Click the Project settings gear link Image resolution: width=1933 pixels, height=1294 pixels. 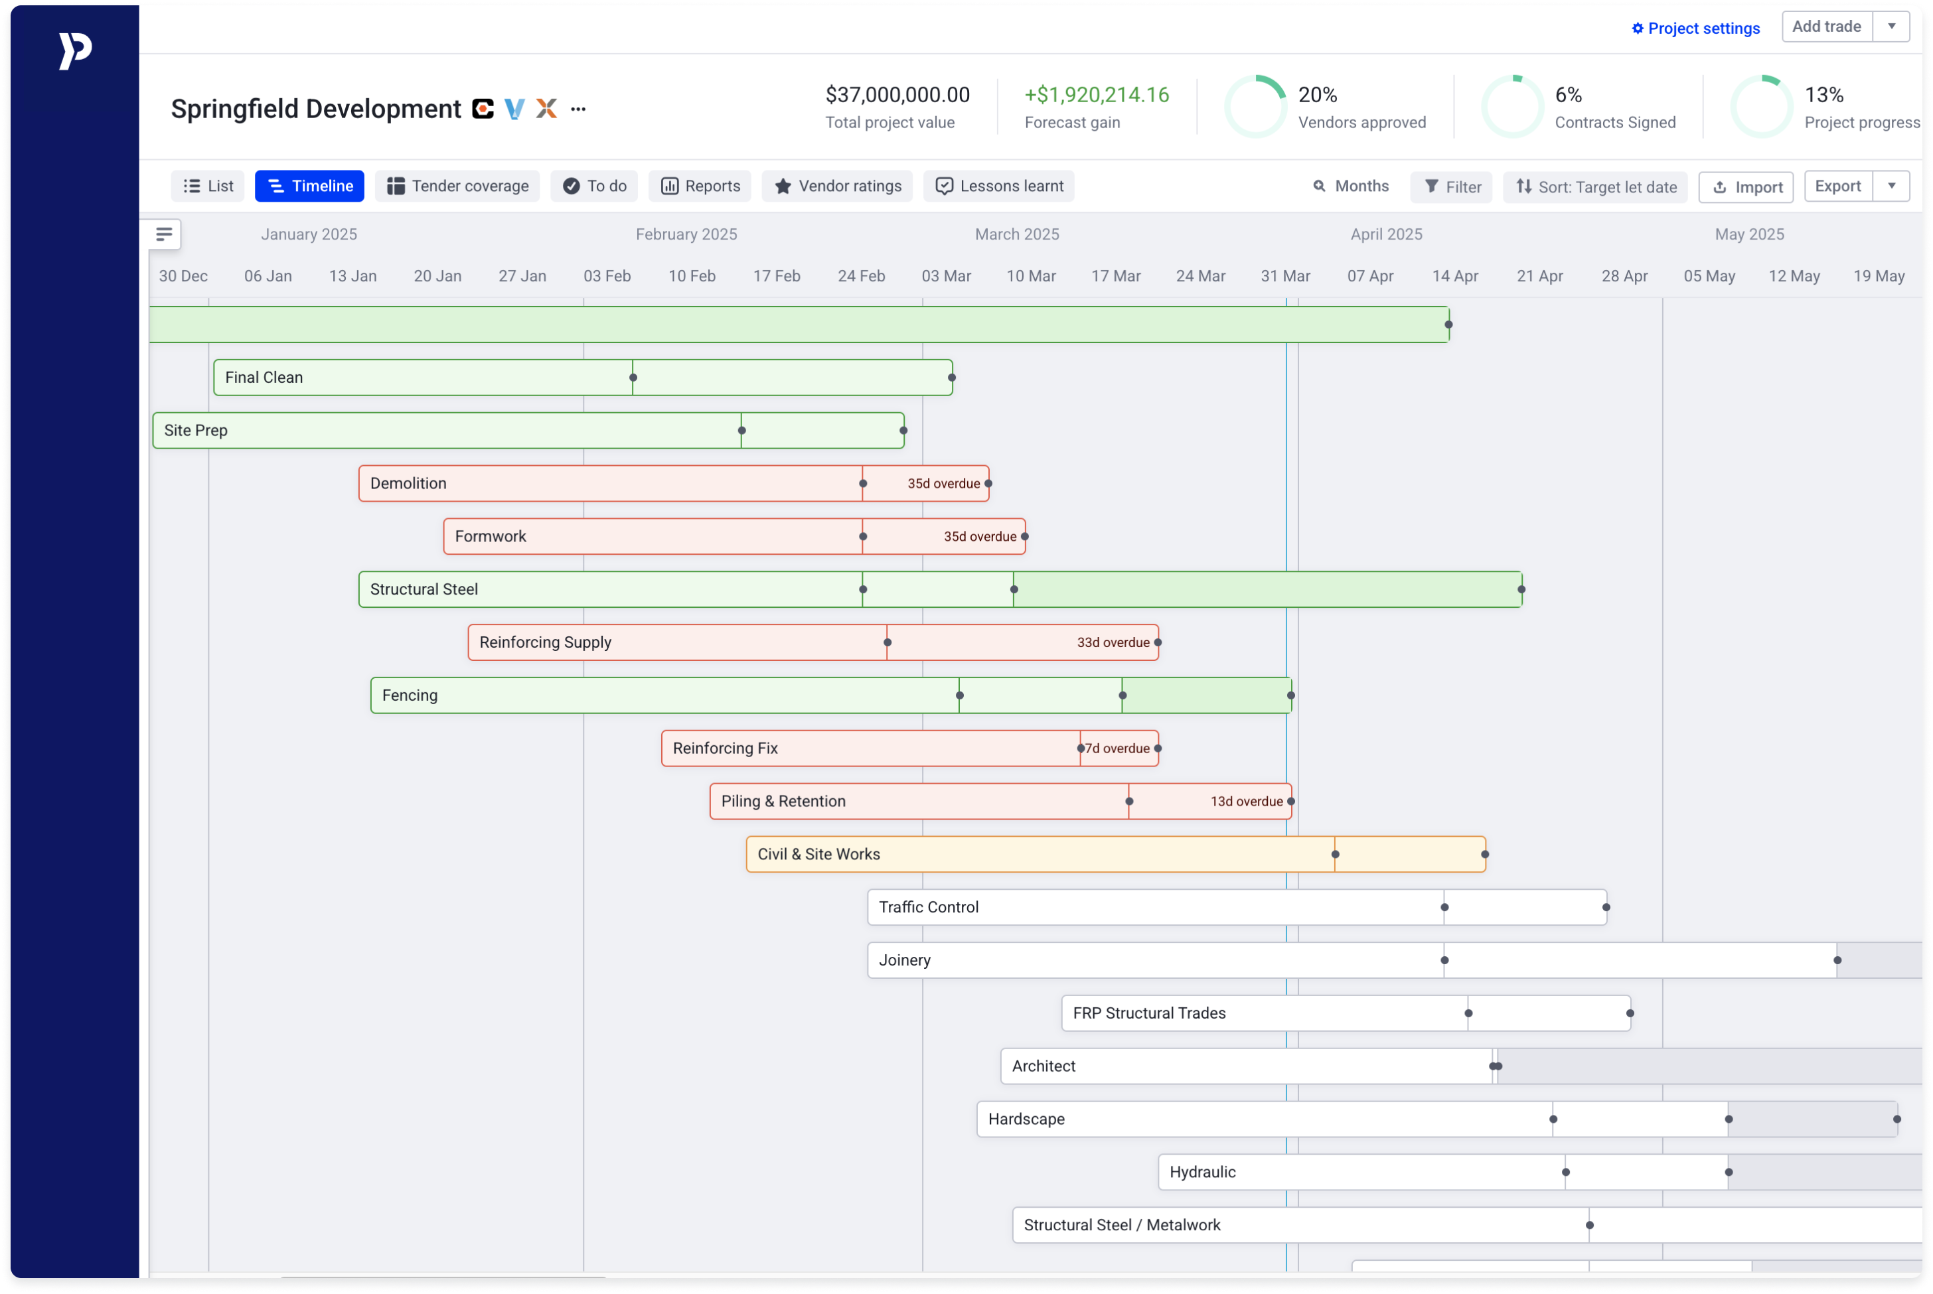click(x=1695, y=28)
